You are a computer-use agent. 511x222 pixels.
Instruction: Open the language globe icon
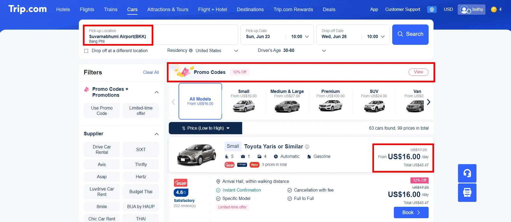432,10
